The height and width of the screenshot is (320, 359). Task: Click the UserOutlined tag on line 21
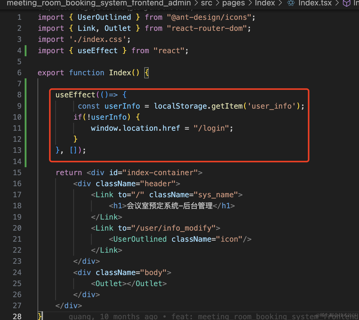(x=140, y=239)
